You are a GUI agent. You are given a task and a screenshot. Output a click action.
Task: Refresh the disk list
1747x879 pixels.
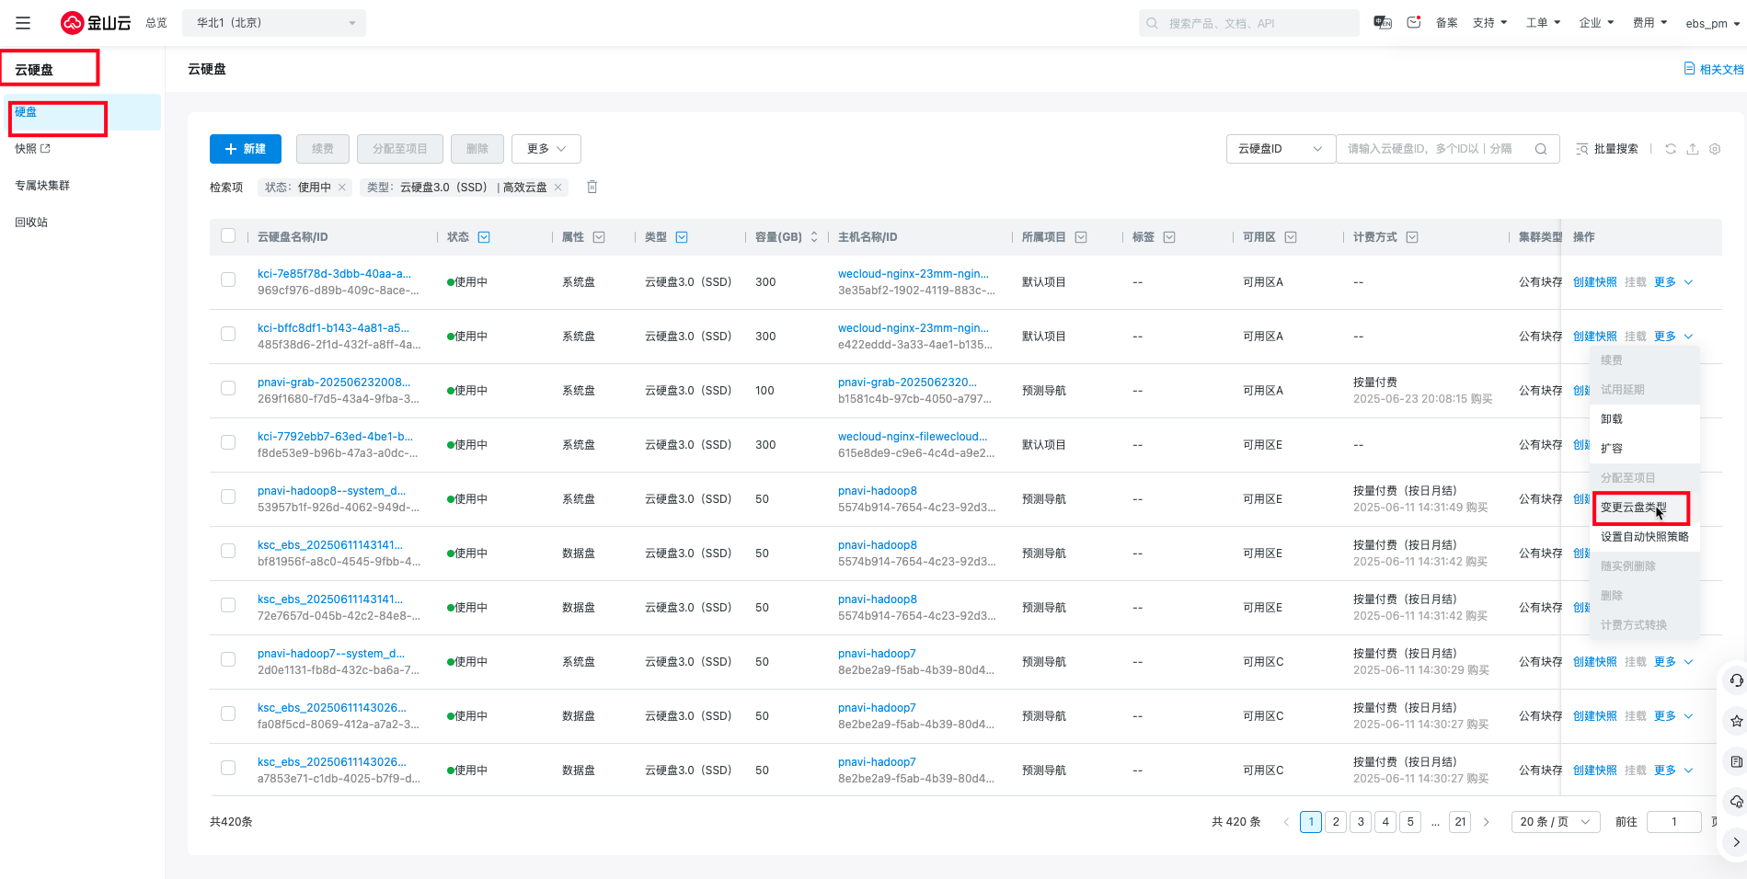1671,149
